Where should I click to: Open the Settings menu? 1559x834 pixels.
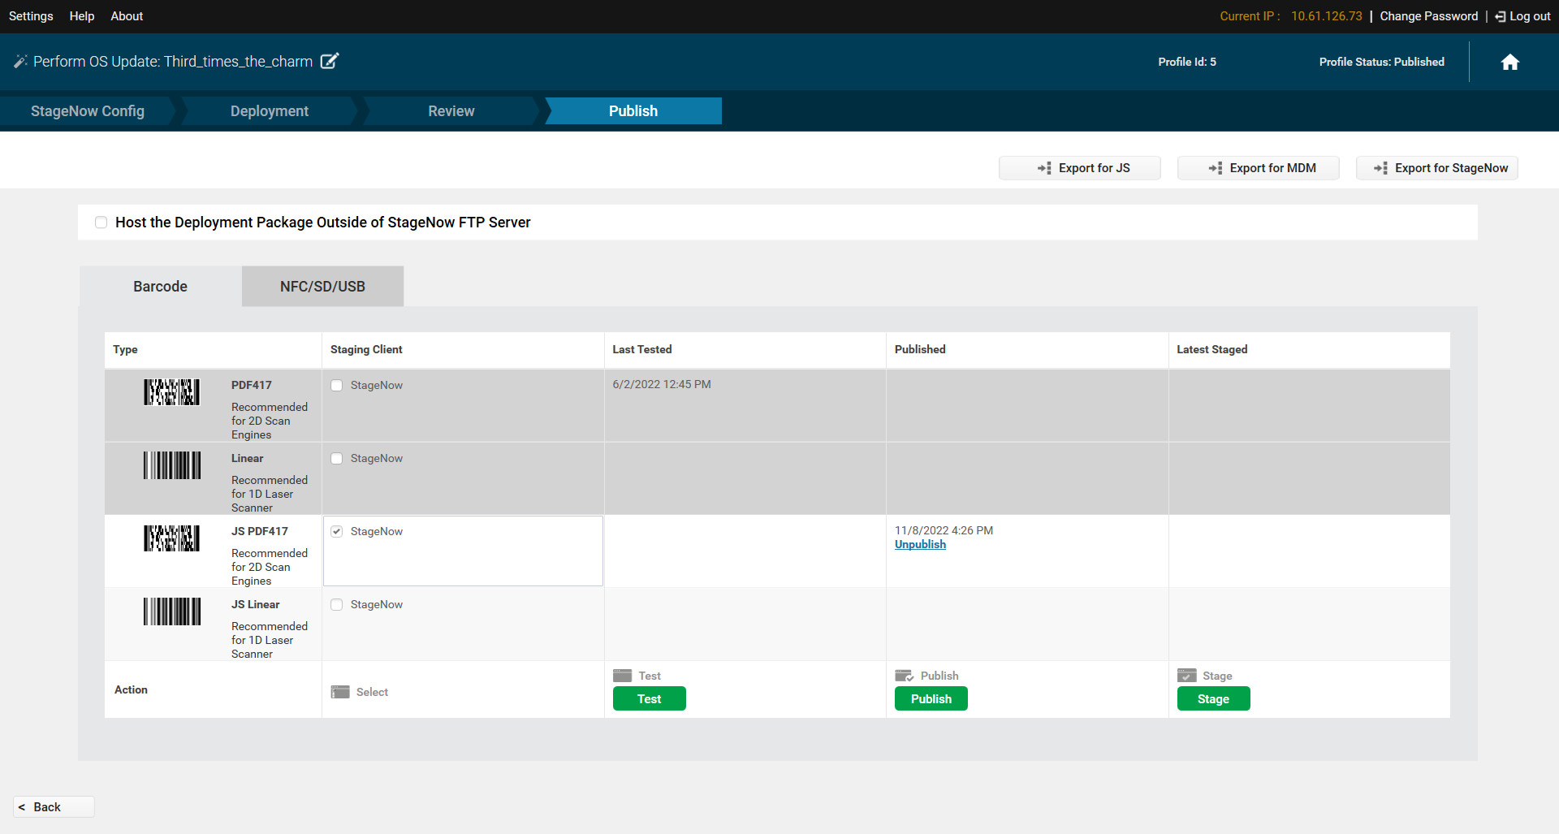click(x=31, y=16)
